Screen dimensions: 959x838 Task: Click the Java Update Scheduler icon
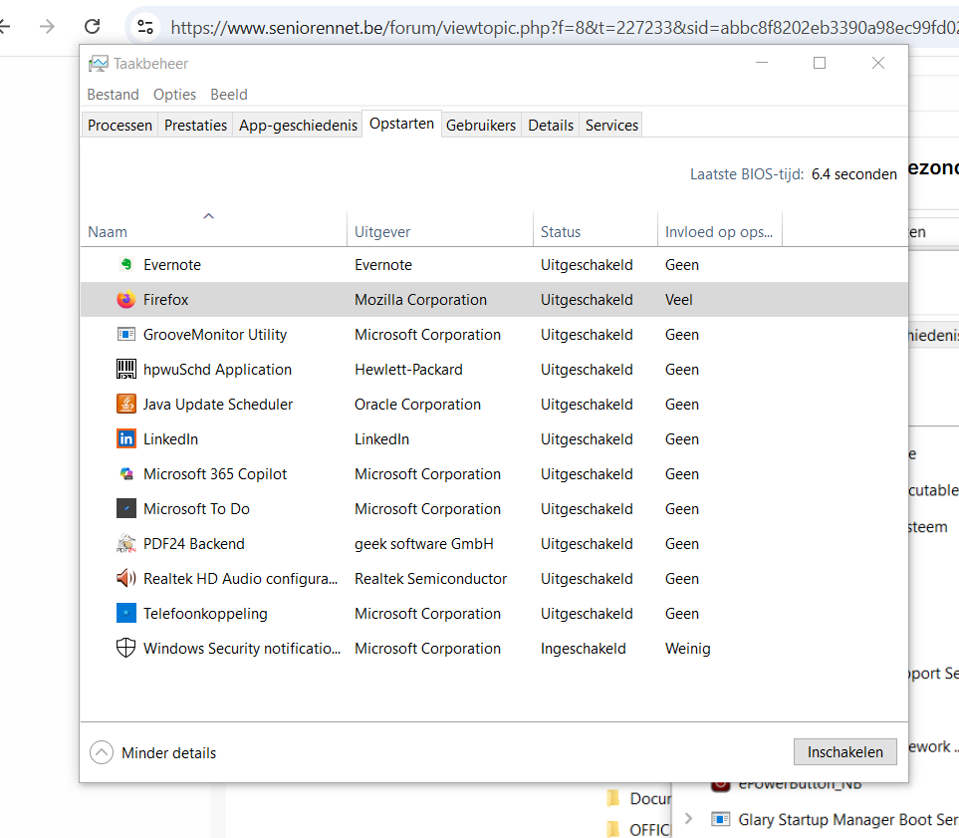point(125,405)
